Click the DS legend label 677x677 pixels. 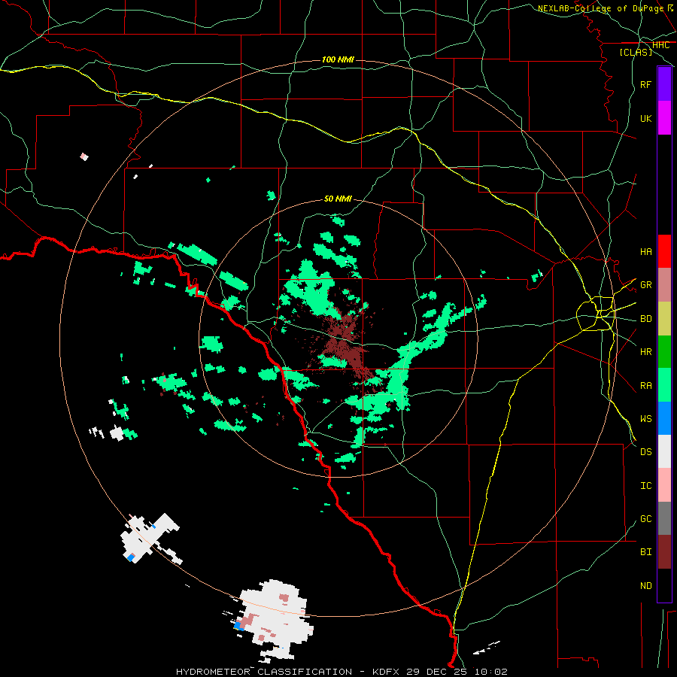(x=645, y=452)
